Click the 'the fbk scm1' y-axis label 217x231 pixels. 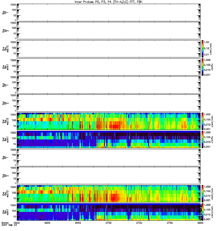click(5, 212)
